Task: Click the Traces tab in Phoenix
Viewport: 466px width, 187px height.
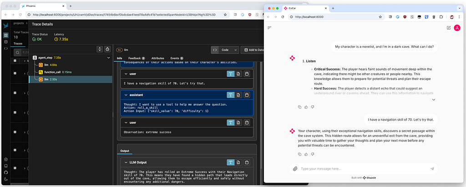Action: 18,43
